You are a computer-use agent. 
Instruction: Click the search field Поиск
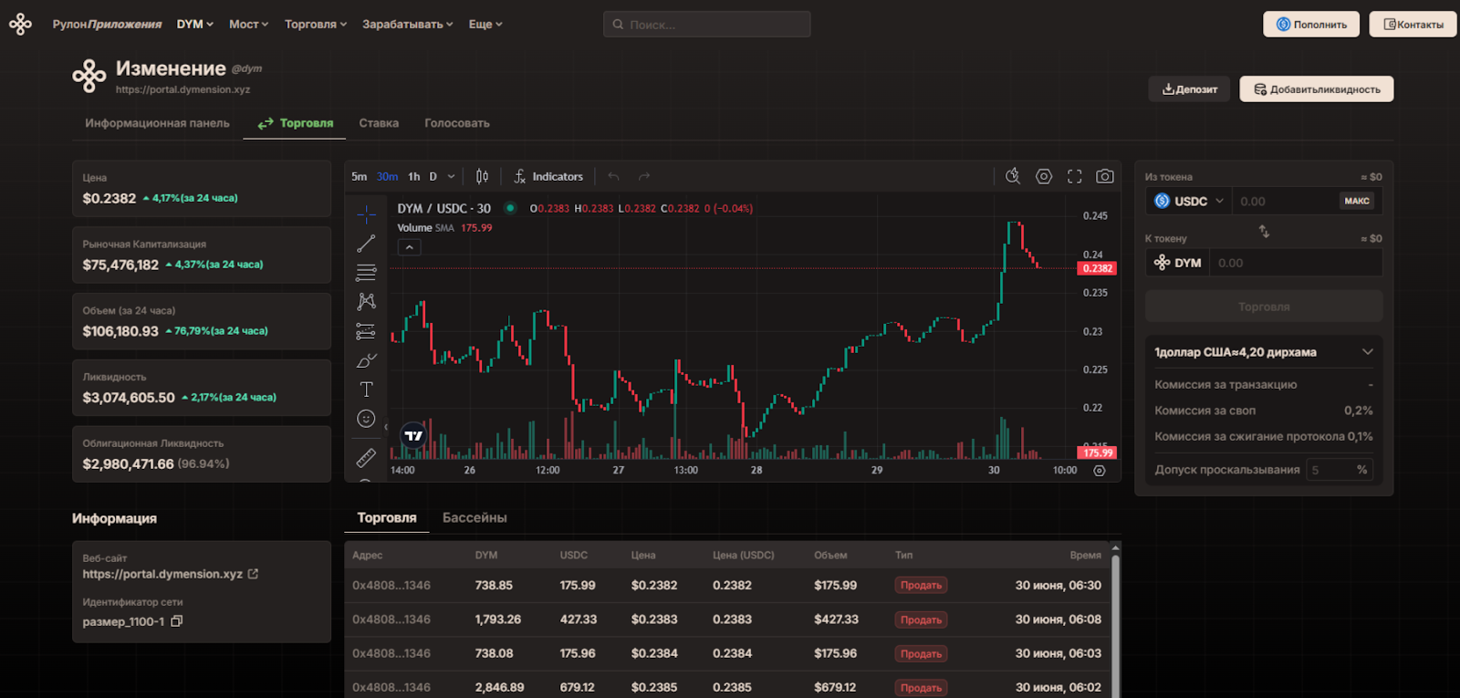707,25
